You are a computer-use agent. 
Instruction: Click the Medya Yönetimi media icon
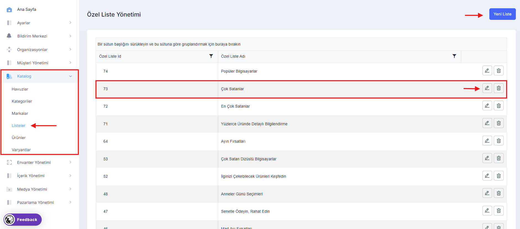coord(9,189)
